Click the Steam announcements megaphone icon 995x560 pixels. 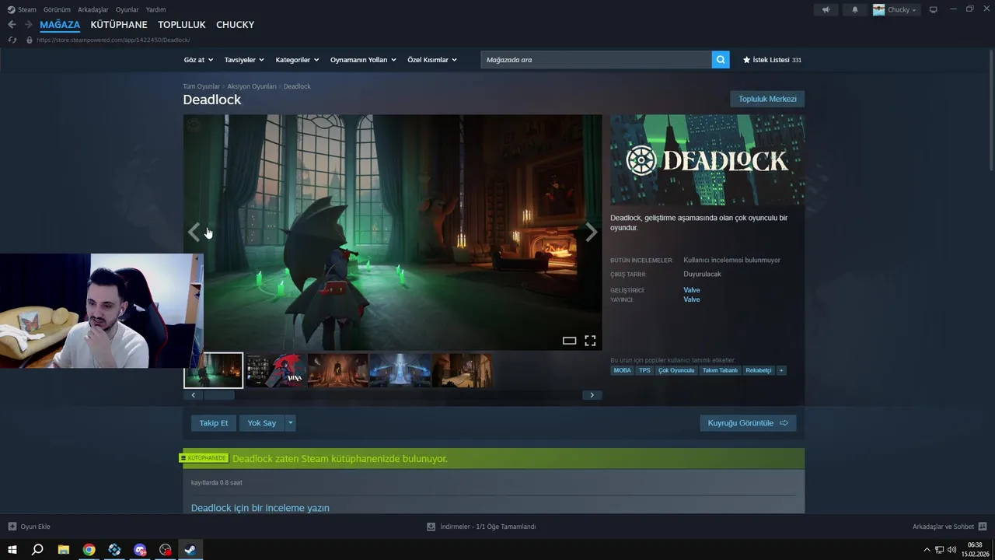click(x=826, y=9)
